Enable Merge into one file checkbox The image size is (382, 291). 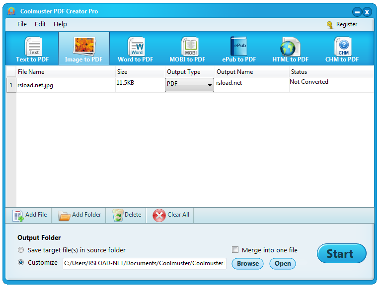click(235, 250)
